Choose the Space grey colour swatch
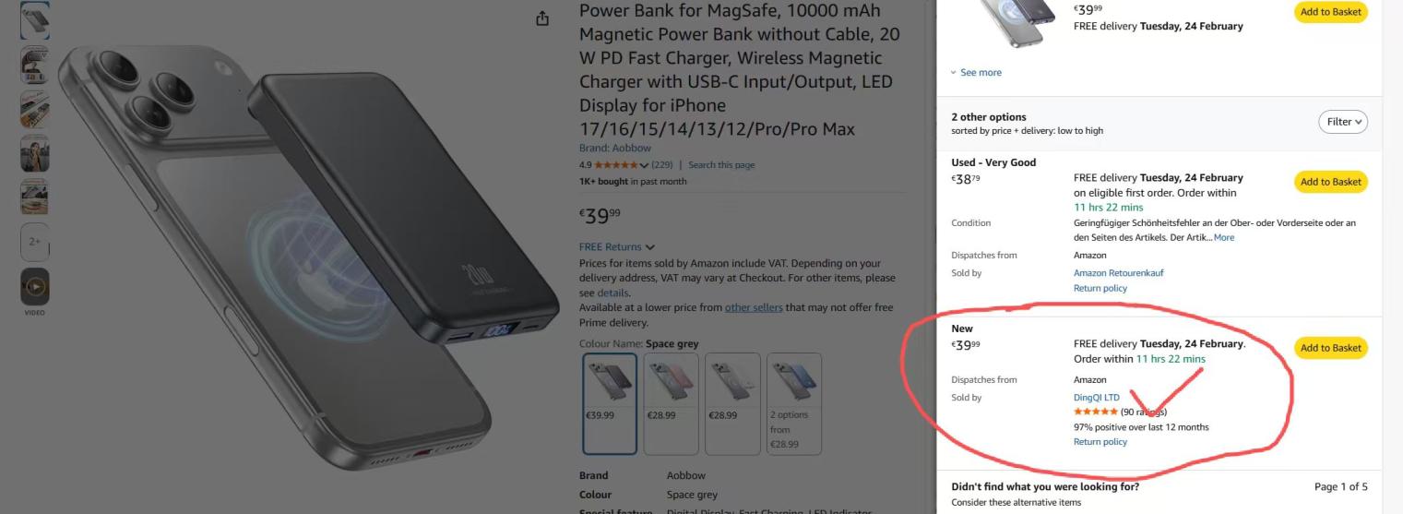Screen dimensions: 1403x514 point(610,403)
